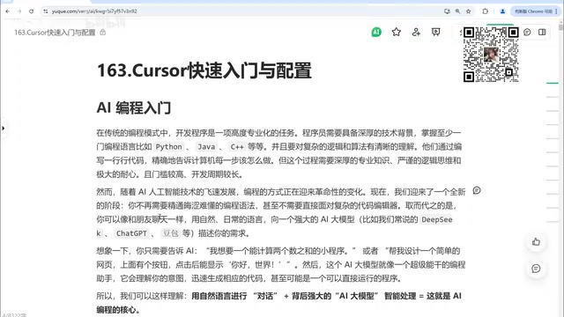Click the inline code word ChatGPT
This screenshot has width=564, height=317.
tap(131, 233)
